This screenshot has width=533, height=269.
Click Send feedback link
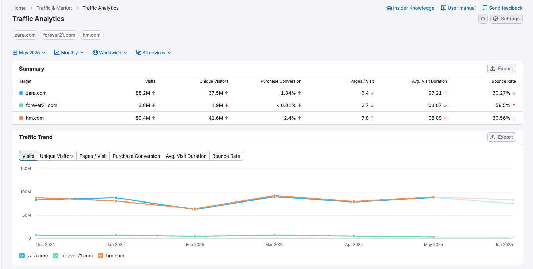pyautogui.click(x=502, y=8)
